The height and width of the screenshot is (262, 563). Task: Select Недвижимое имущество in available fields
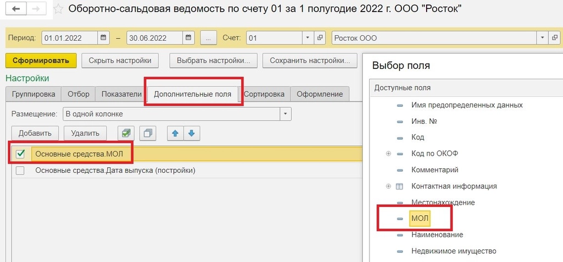point(454,251)
